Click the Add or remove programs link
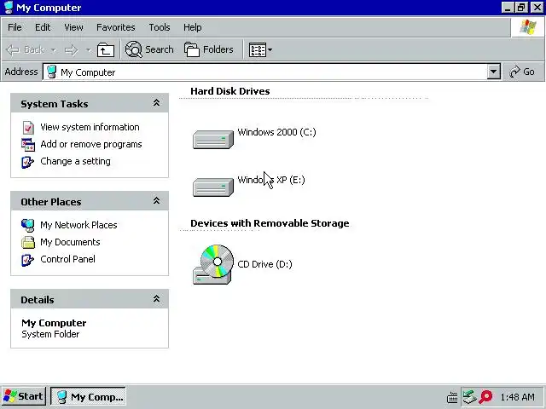Screen dimensions: 546x409 pyautogui.click(x=91, y=144)
